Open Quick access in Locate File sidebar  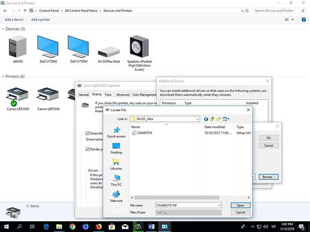[116, 132]
